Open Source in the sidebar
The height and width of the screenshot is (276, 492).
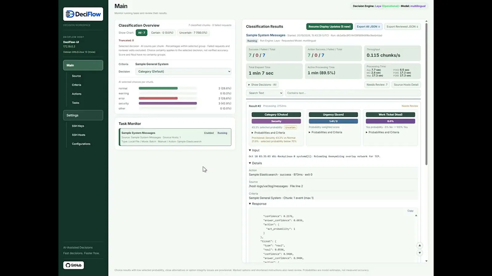[x=76, y=76]
